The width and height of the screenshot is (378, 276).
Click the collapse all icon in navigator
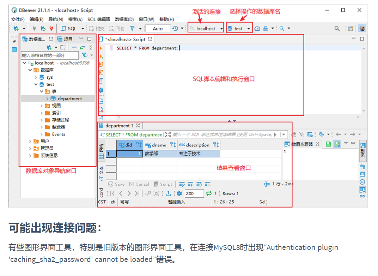tap(74, 47)
